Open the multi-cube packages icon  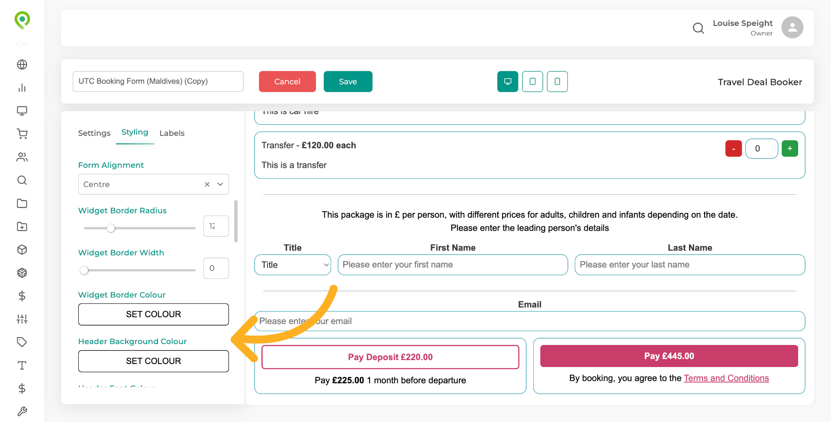point(22,273)
